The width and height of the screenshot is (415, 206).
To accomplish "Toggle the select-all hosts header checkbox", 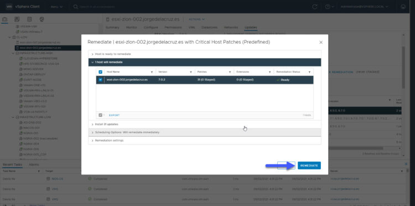I will tap(100, 72).
